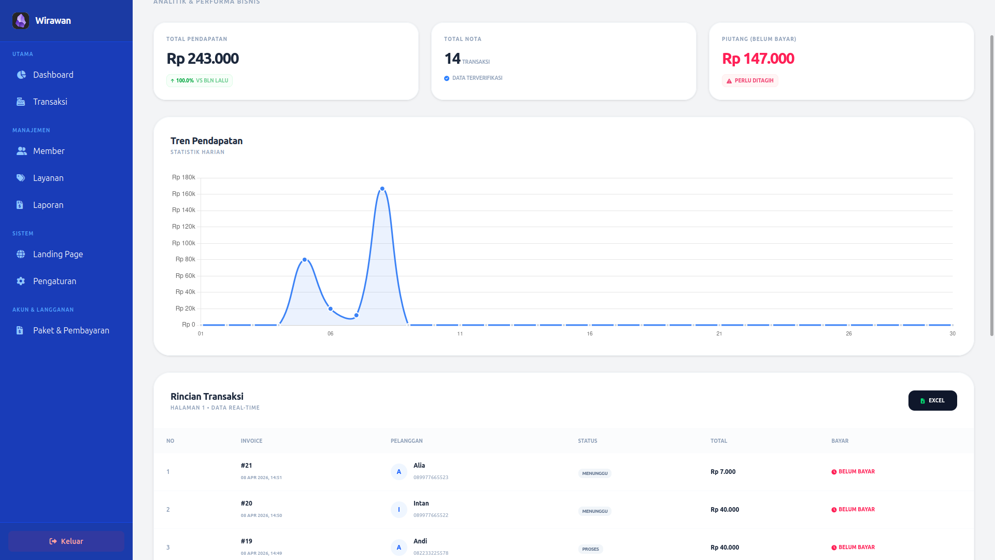
Task: Export transactions with the EXCEL button
Action: point(932,400)
